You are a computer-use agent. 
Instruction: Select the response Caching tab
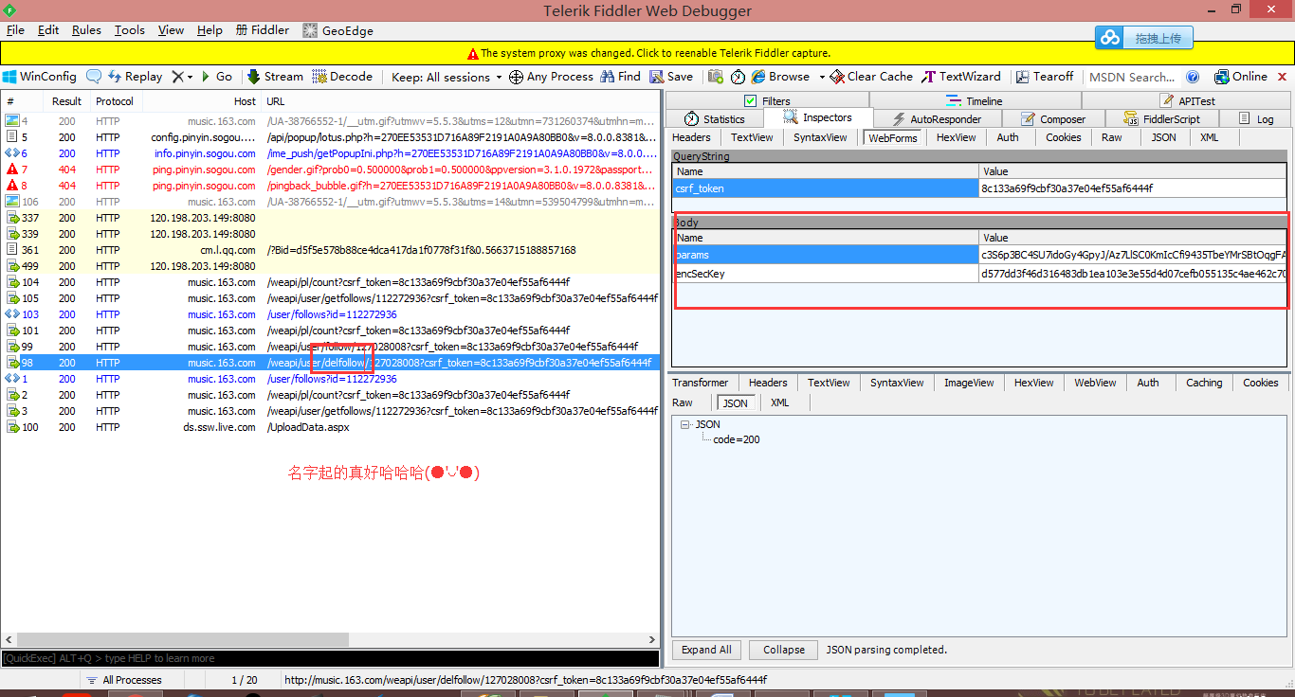pos(1204,383)
